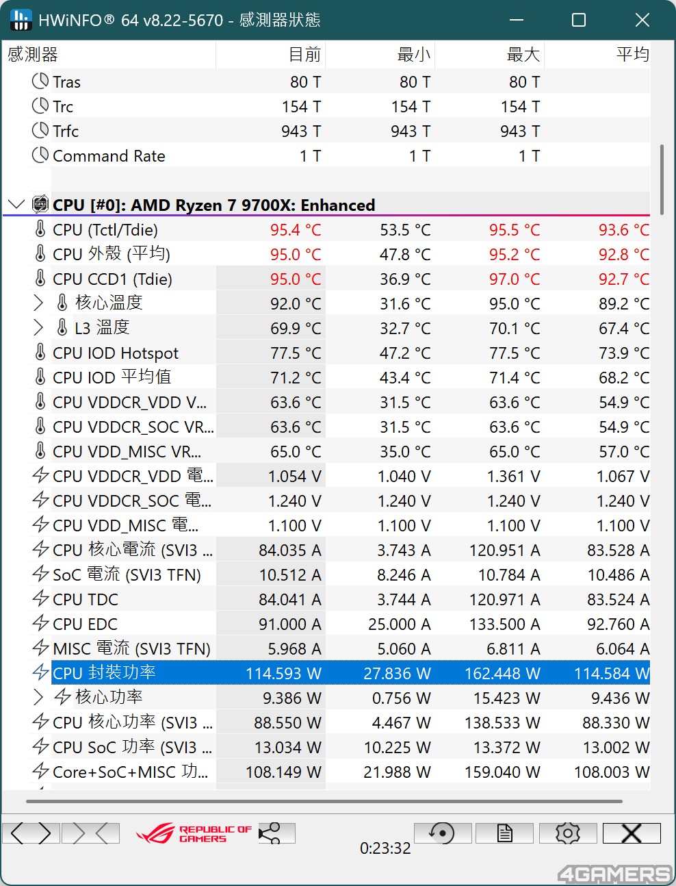Screen dimensions: 676x886
Task: Click the vertical scrollbar thumb
Action: (662, 179)
